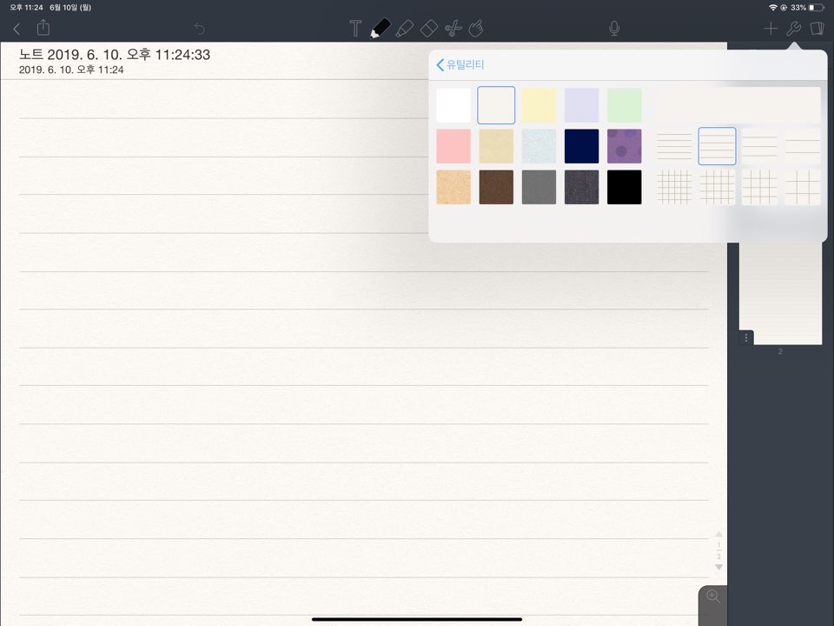Choose pink paper color
The height and width of the screenshot is (626, 834).
453,146
